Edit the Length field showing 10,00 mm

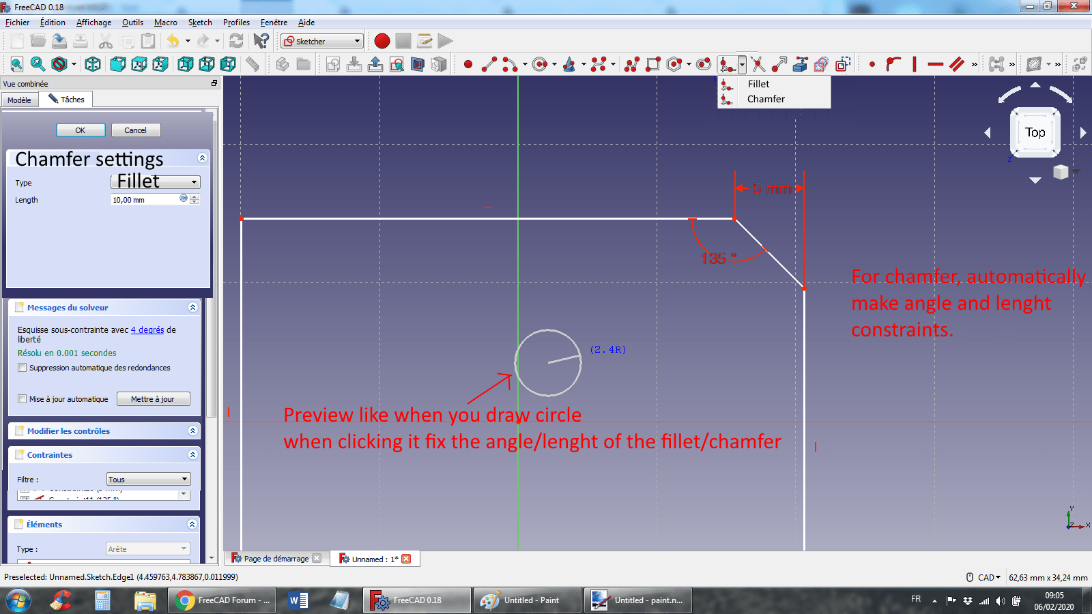(x=143, y=199)
